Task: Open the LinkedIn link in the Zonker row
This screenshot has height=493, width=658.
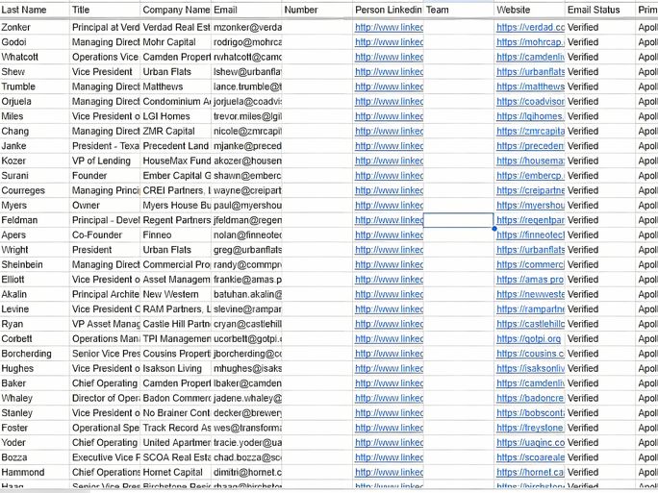Action: 389,27
